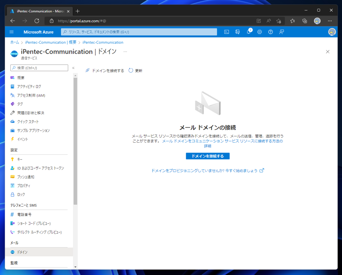The height and width of the screenshot is (275, 342).
Task: View site information lock icon
Action: coord(51,21)
